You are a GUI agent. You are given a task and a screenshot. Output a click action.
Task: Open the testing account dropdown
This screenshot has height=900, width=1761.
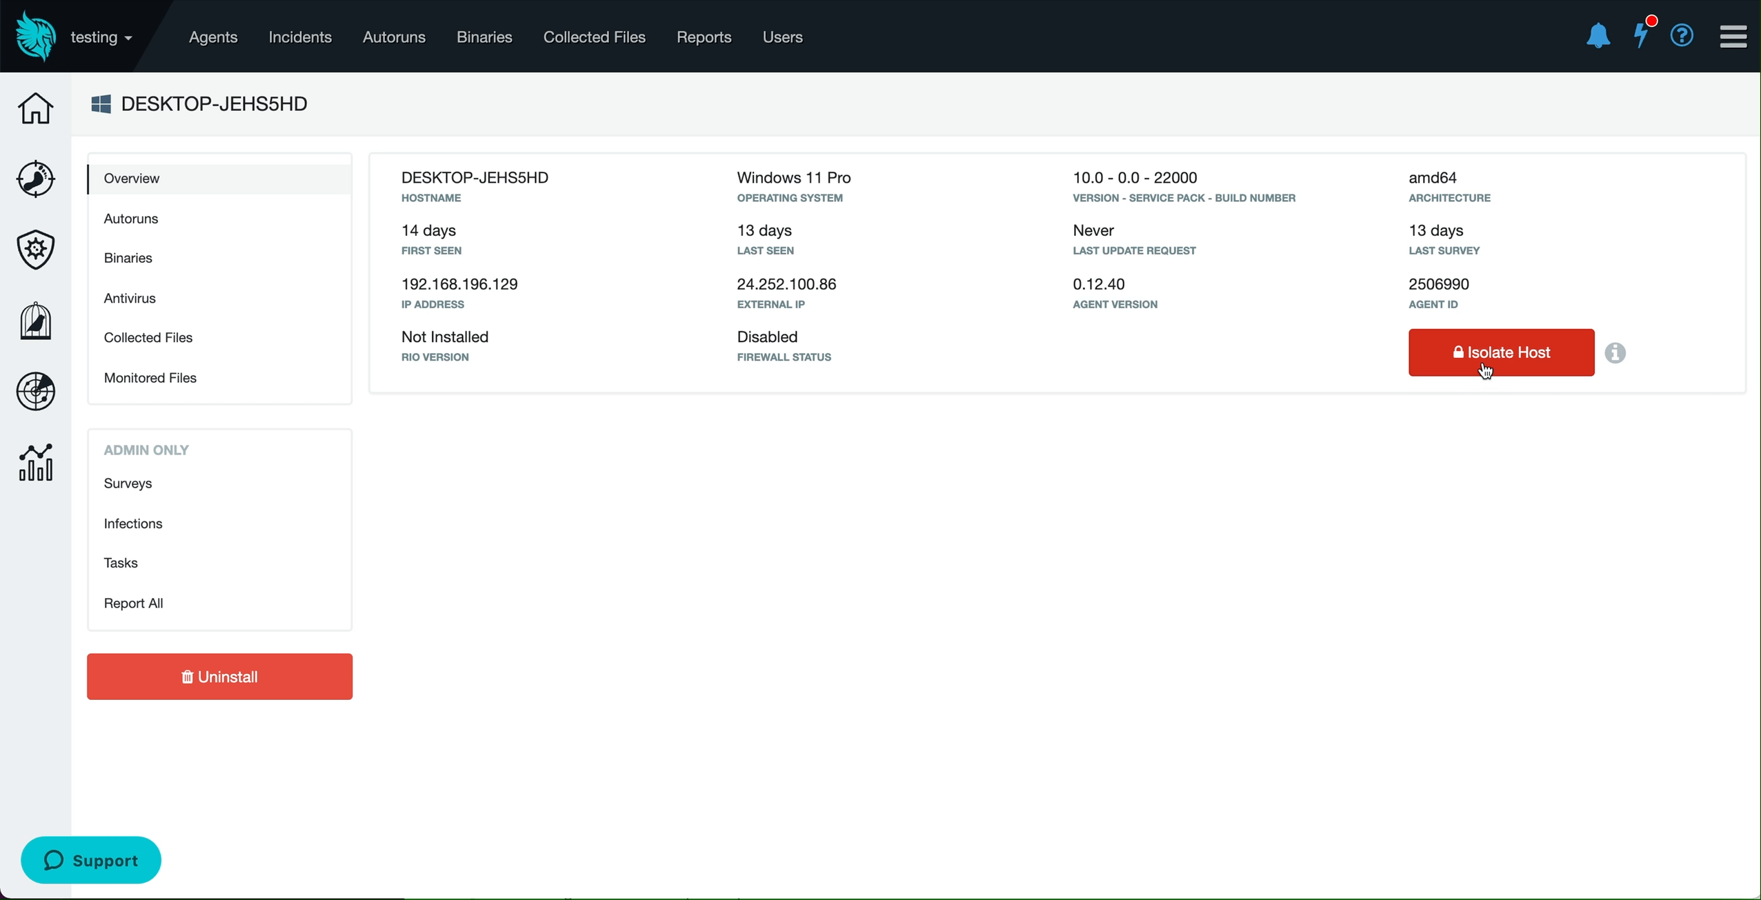[101, 37]
